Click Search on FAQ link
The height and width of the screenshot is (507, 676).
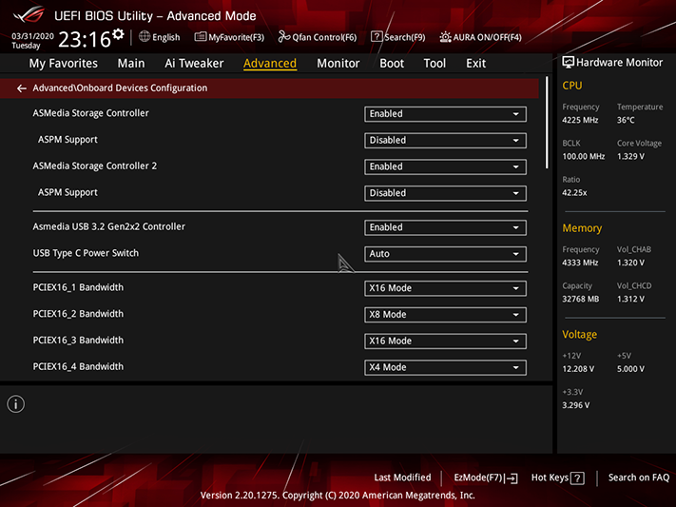coord(639,478)
